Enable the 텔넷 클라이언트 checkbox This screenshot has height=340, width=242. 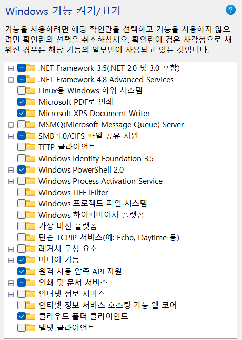point(22,328)
